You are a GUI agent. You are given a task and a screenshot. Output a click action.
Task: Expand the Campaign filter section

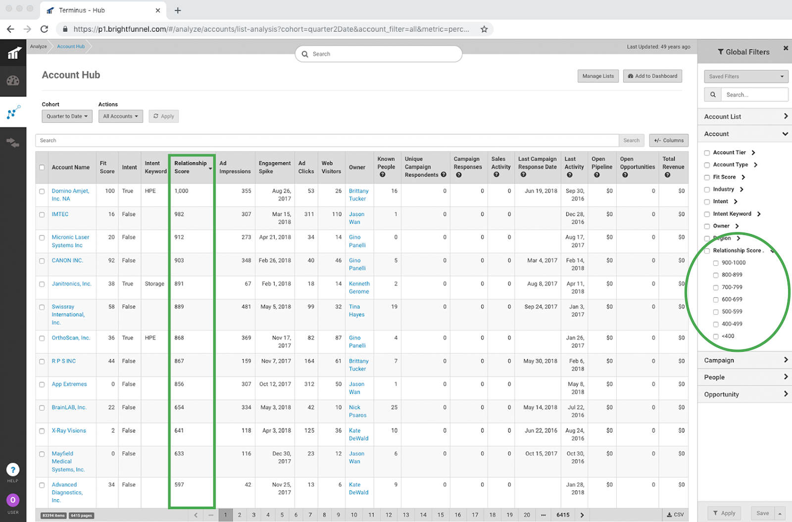745,360
